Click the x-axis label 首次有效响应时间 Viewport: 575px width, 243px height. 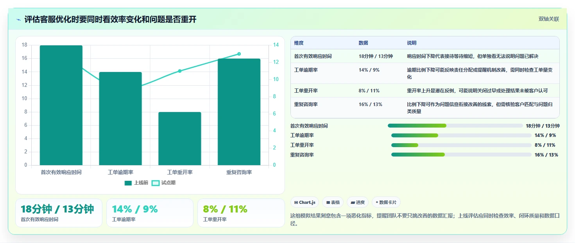(61, 172)
